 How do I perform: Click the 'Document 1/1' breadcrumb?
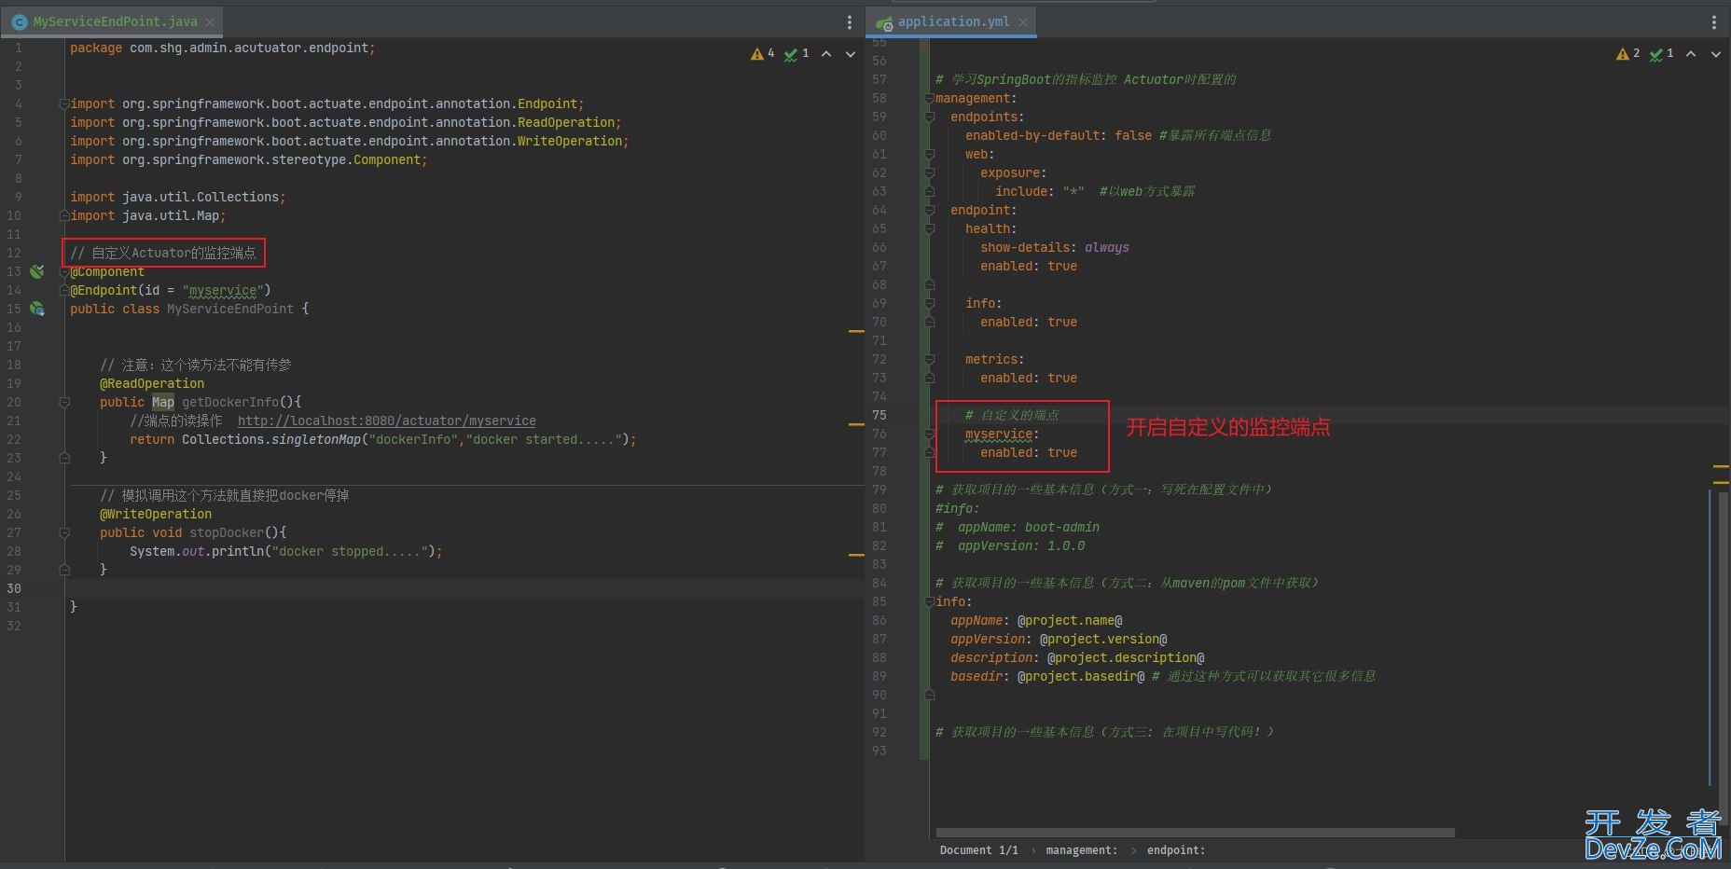click(978, 850)
